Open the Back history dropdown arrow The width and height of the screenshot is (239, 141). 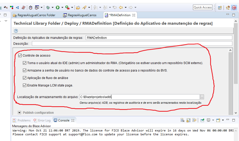tap(126, 7)
